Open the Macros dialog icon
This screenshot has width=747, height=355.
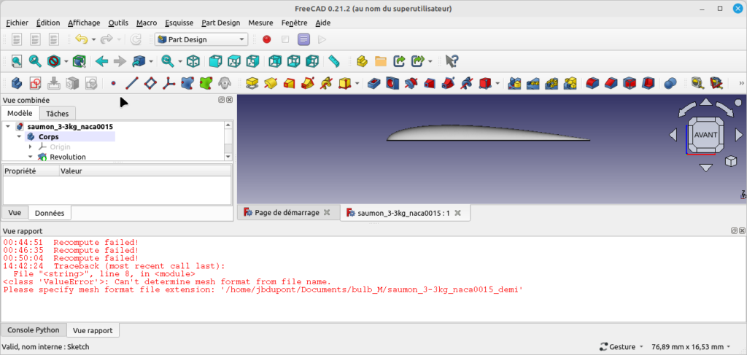pyautogui.click(x=304, y=39)
